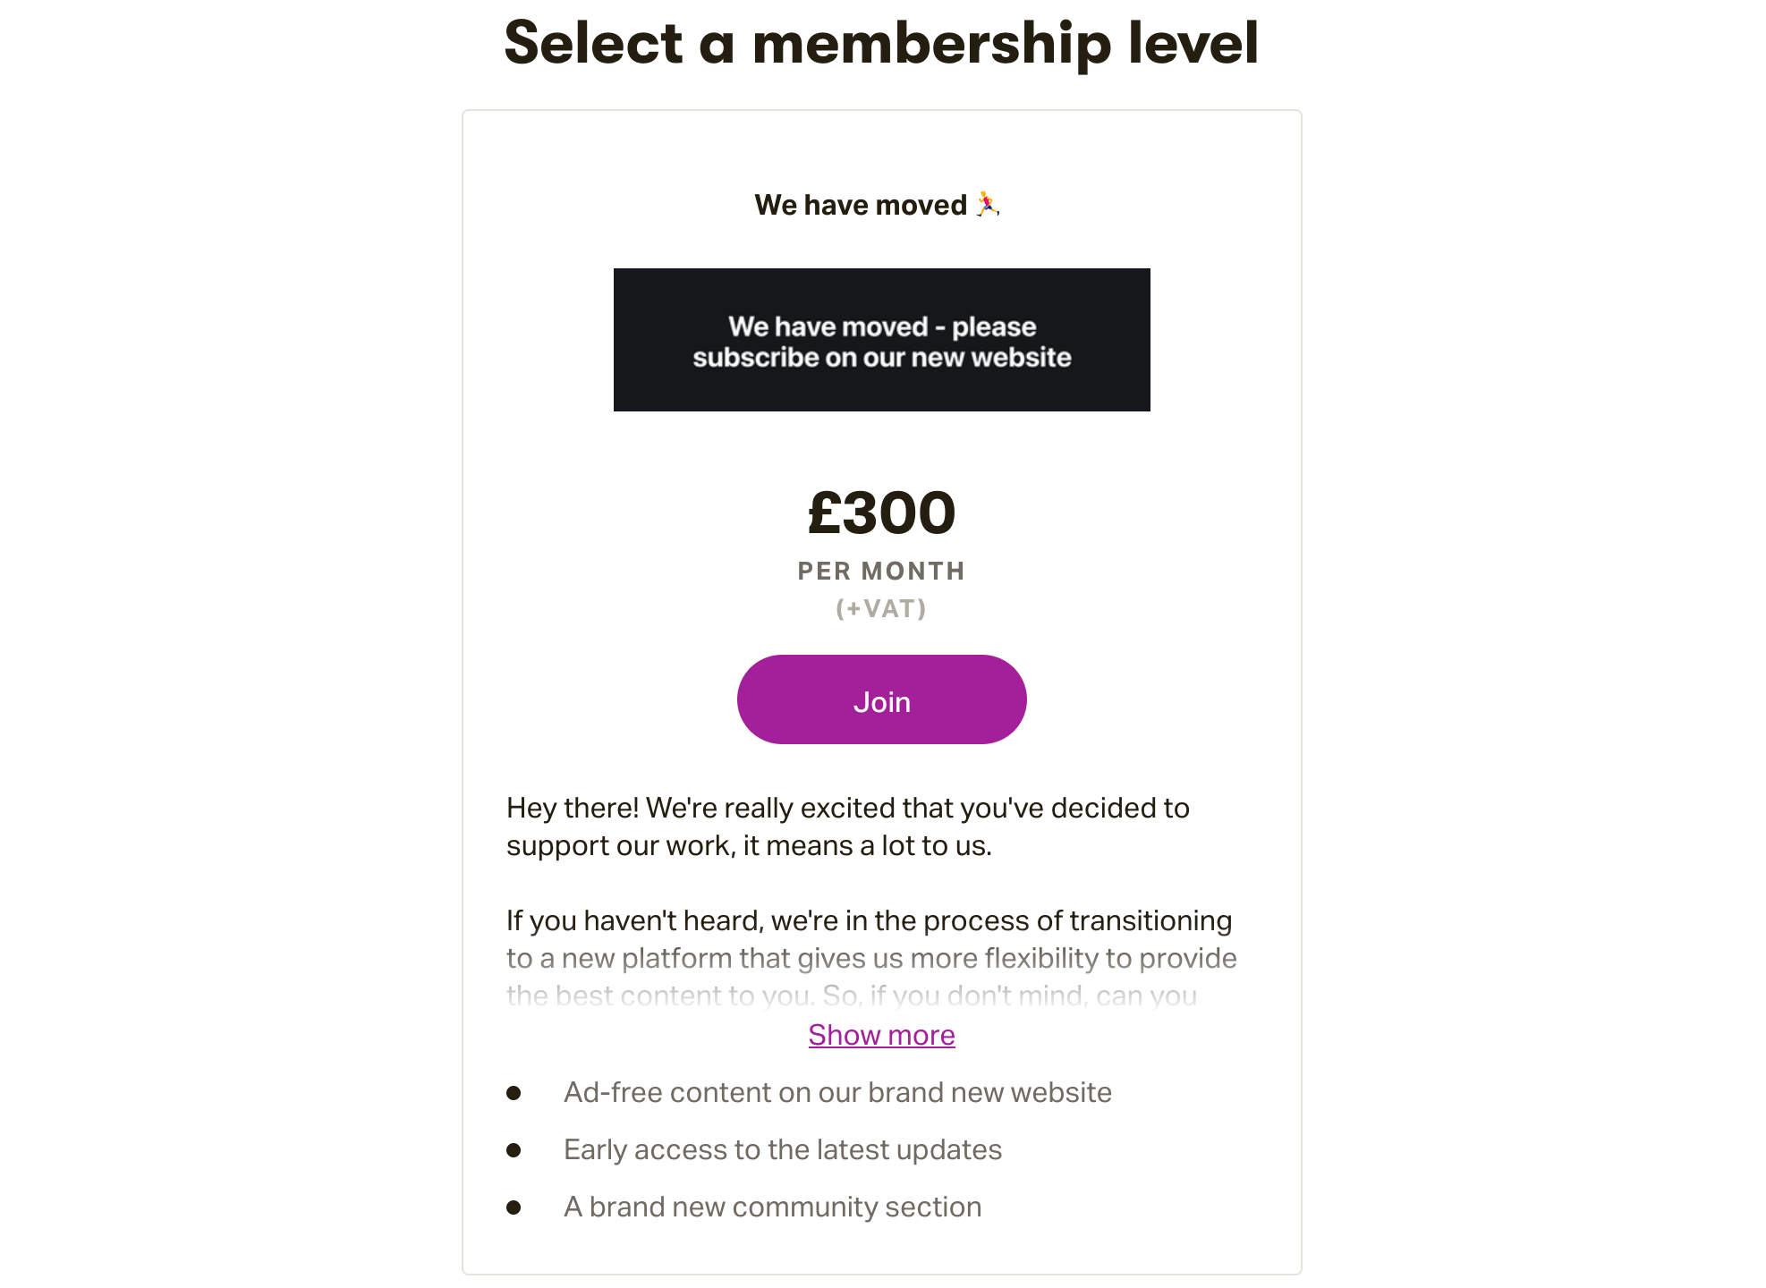Viewport: 1766px width, 1288px height.
Task: Click the £300 price amount
Action: pyautogui.click(x=881, y=513)
